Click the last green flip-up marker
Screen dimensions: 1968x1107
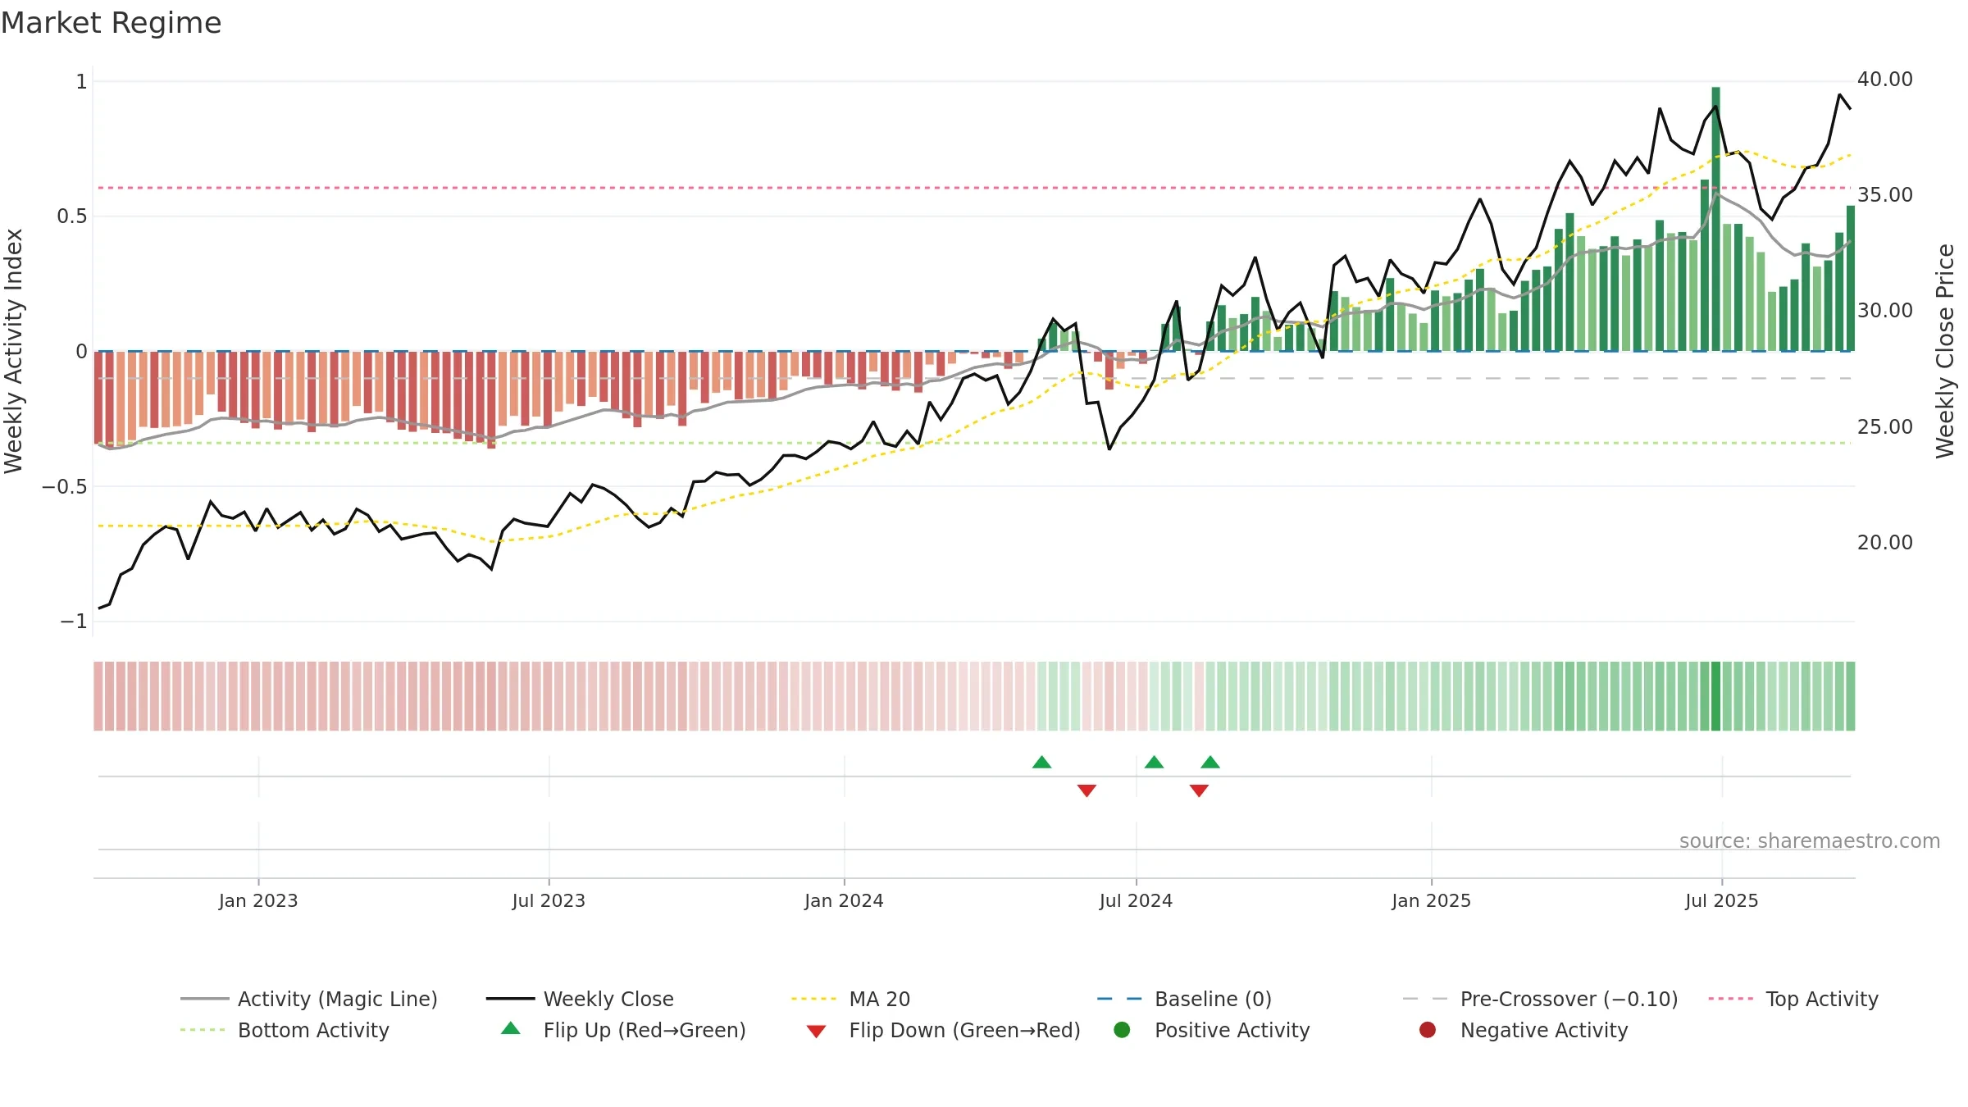tap(1210, 763)
